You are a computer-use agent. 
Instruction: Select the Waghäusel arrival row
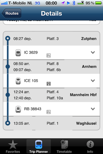[x=51, y=123]
